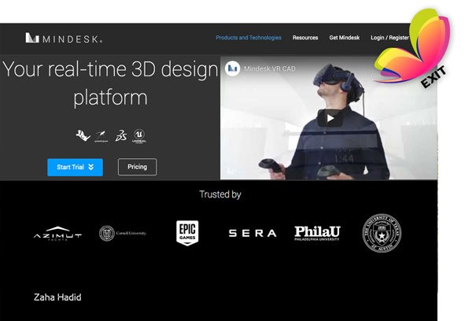Click the Dassault 3DS logo icon
This screenshot has height=321, width=472.
[x=121, y=136]
